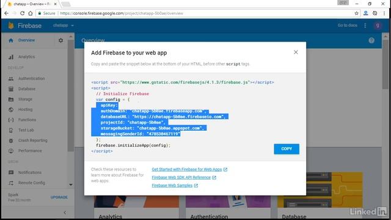Click the Notifications message icon
Screen dimensions: 391x220
[11, 172]
